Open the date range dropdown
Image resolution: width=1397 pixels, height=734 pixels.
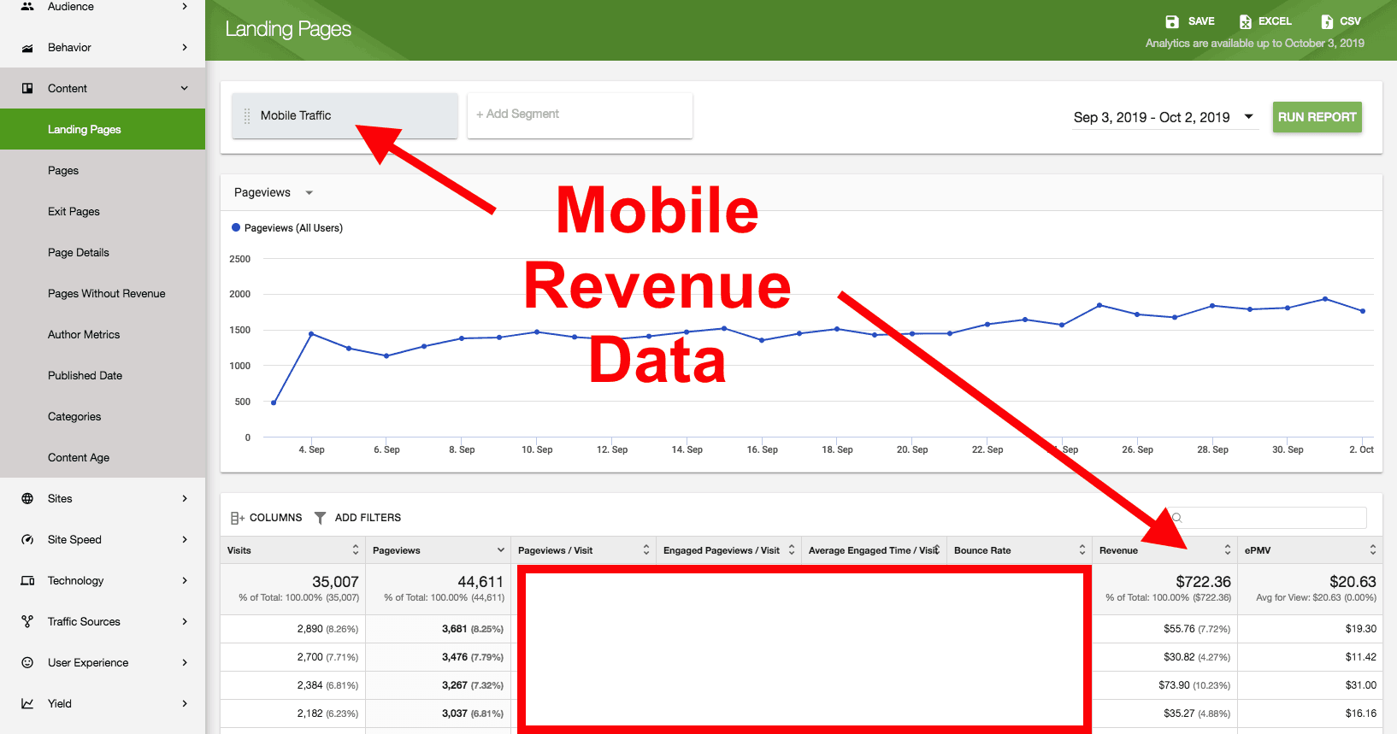click(1249, 117)
